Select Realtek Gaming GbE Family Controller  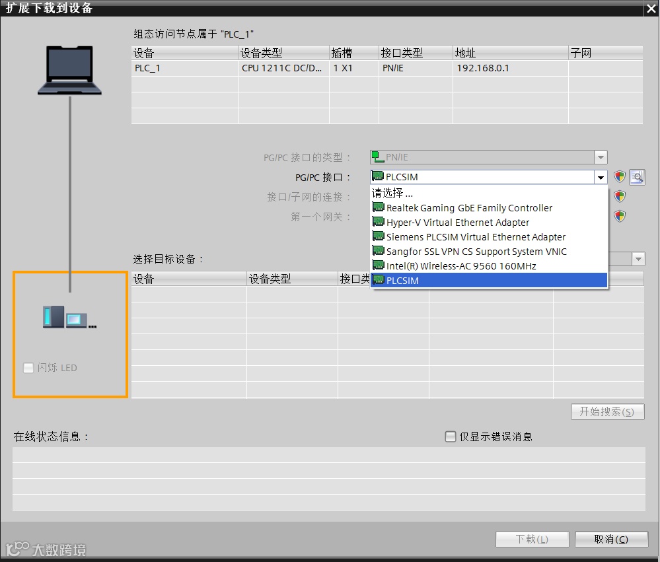coord(489,208)
